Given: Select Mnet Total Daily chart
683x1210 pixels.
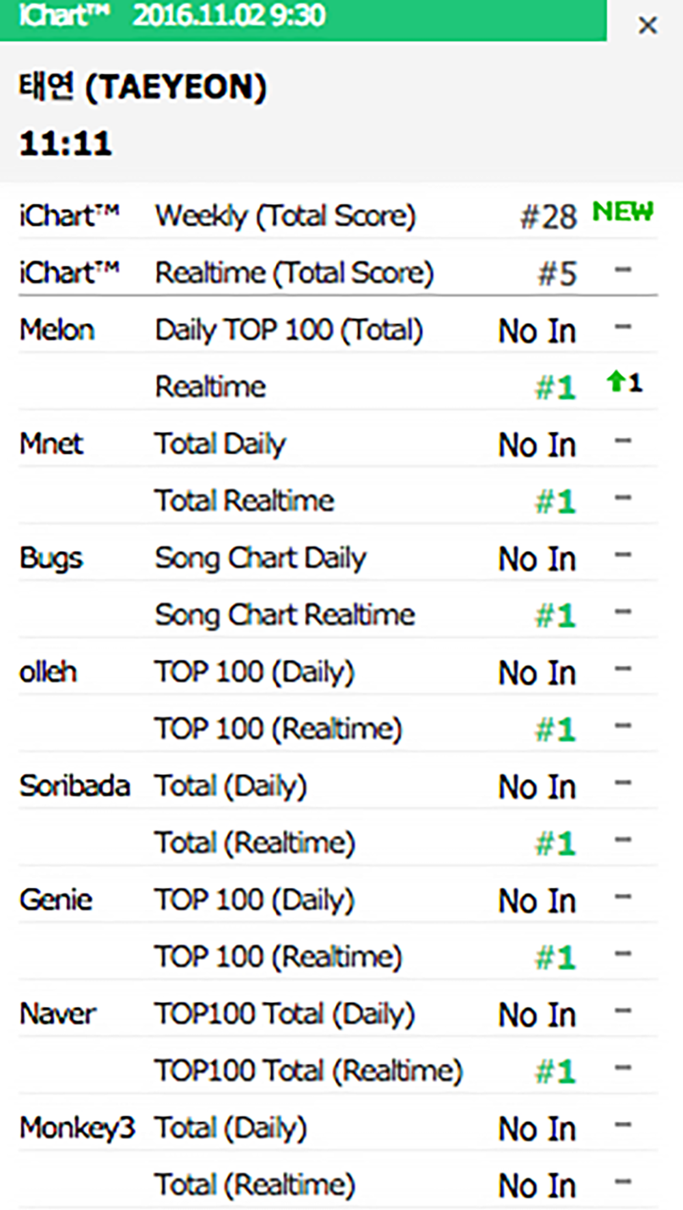Looking at the screenshot, I should [x=220, y=444].
